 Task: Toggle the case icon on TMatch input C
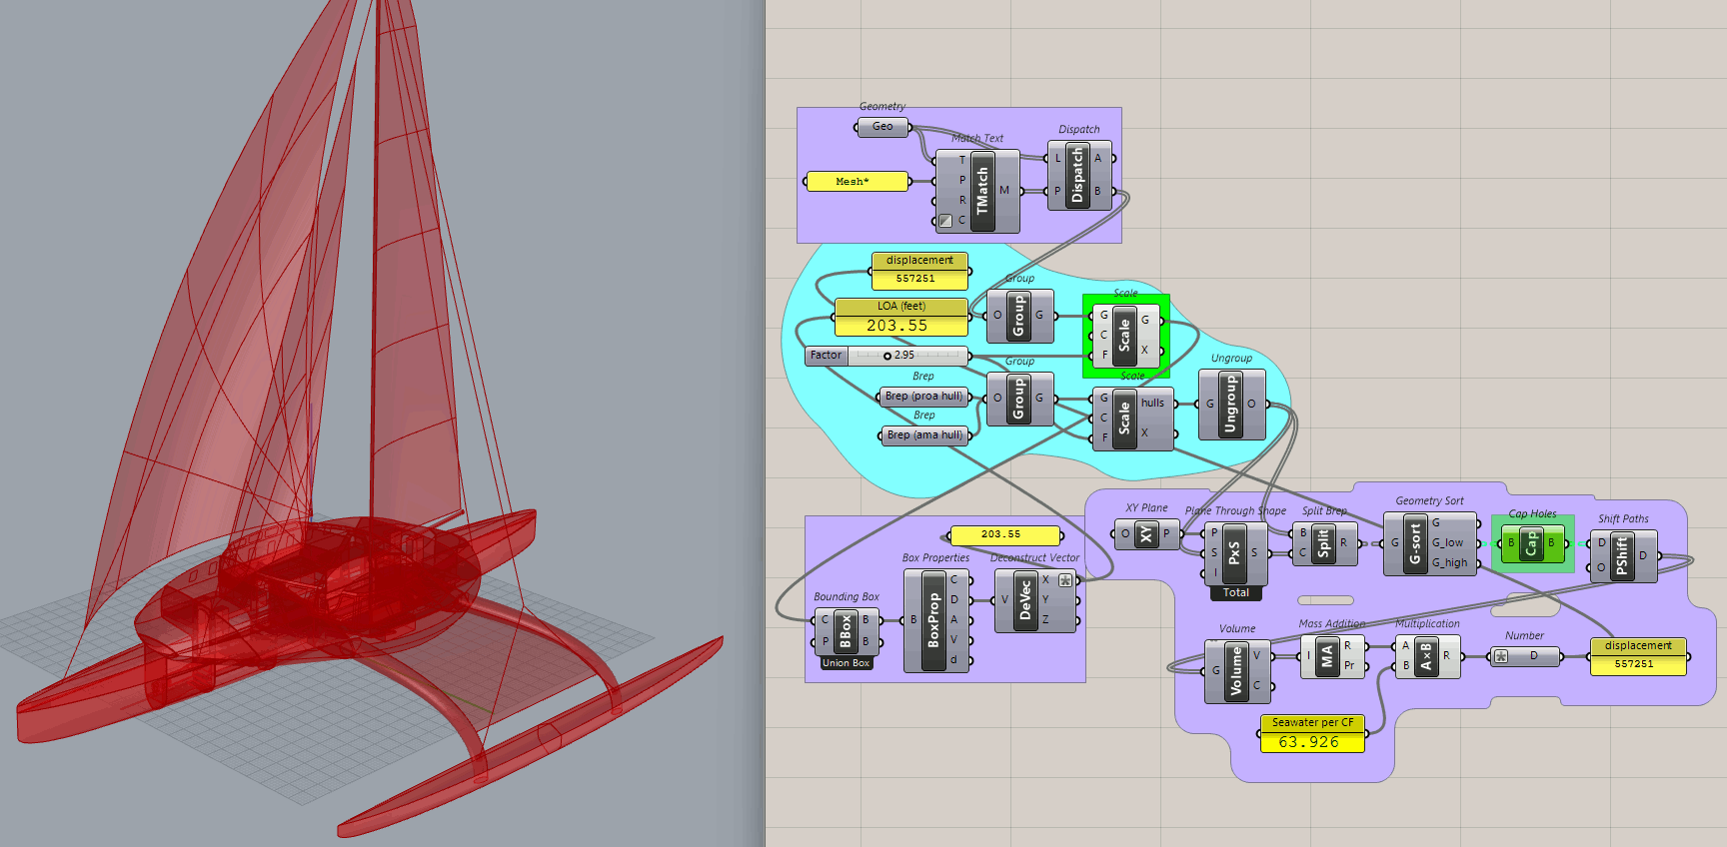pyautogui.click(x=945, y=221)
